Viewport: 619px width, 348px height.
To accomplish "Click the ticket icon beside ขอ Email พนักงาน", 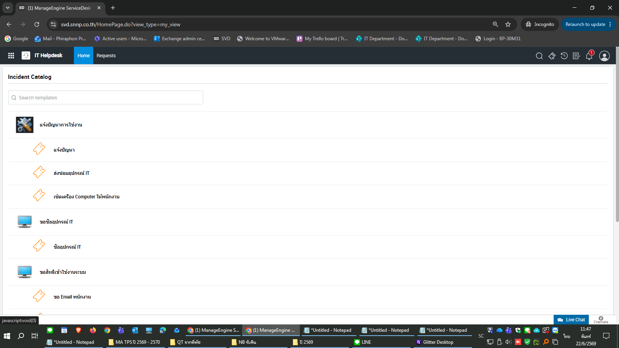I will pyautogui.click(x=39, y=296).
